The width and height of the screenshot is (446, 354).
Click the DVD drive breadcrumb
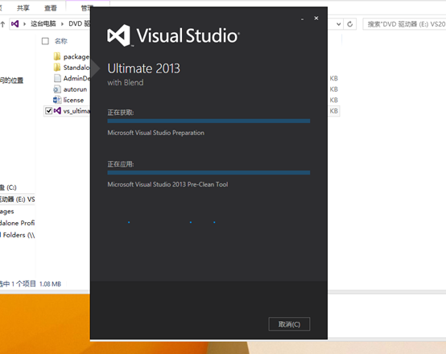point(80,23)
